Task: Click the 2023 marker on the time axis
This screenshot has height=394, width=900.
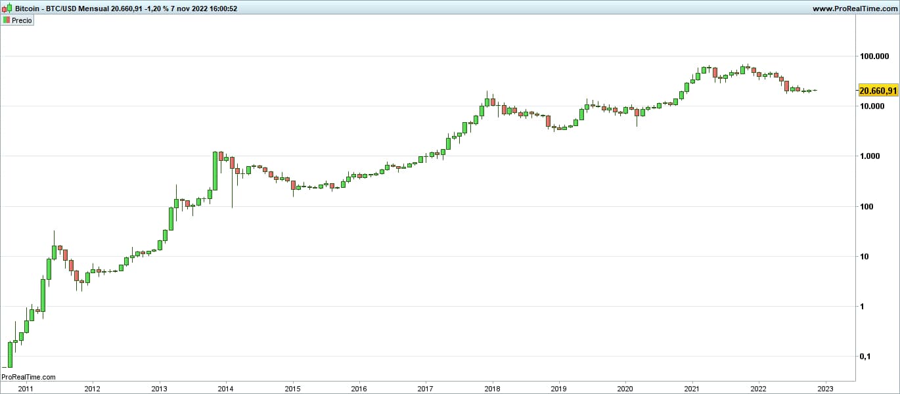Action: 825,388
